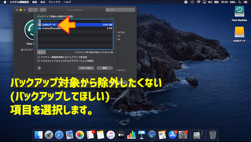The height and width of the screenshot is (142, 251).
Task: Toggle automatic backup checkbox behind dialog
Action: click(22, 50)
